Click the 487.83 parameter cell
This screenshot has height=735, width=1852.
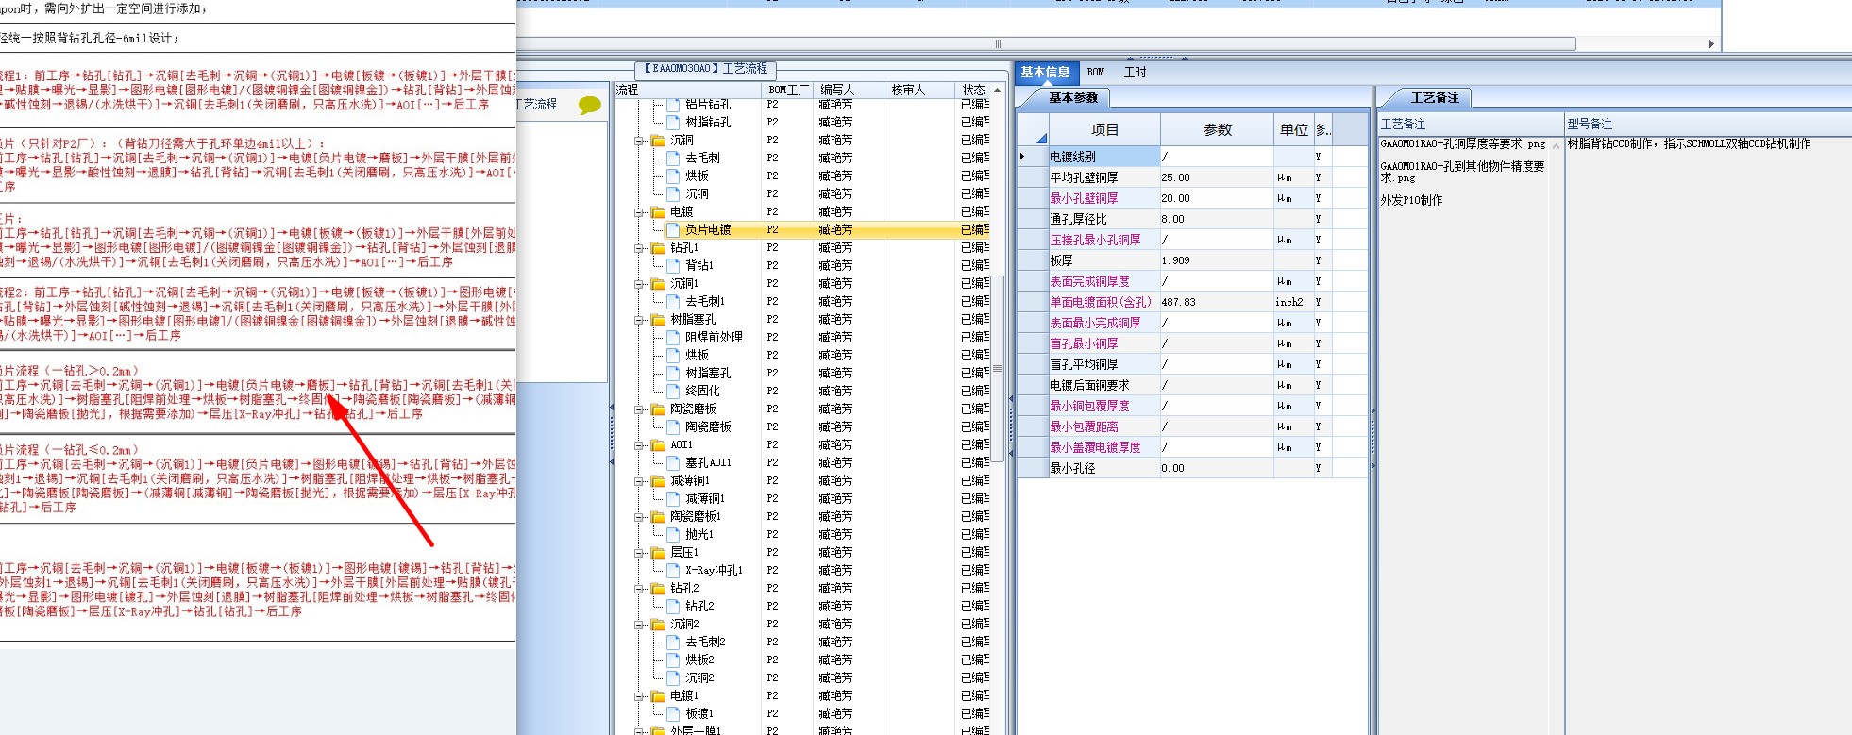click(1217, 302)
